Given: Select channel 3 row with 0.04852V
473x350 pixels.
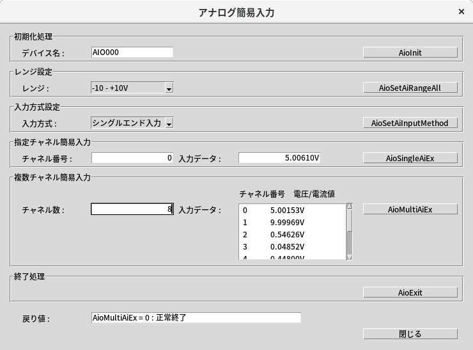Looking at the screenshot, I should coord(291,246).
